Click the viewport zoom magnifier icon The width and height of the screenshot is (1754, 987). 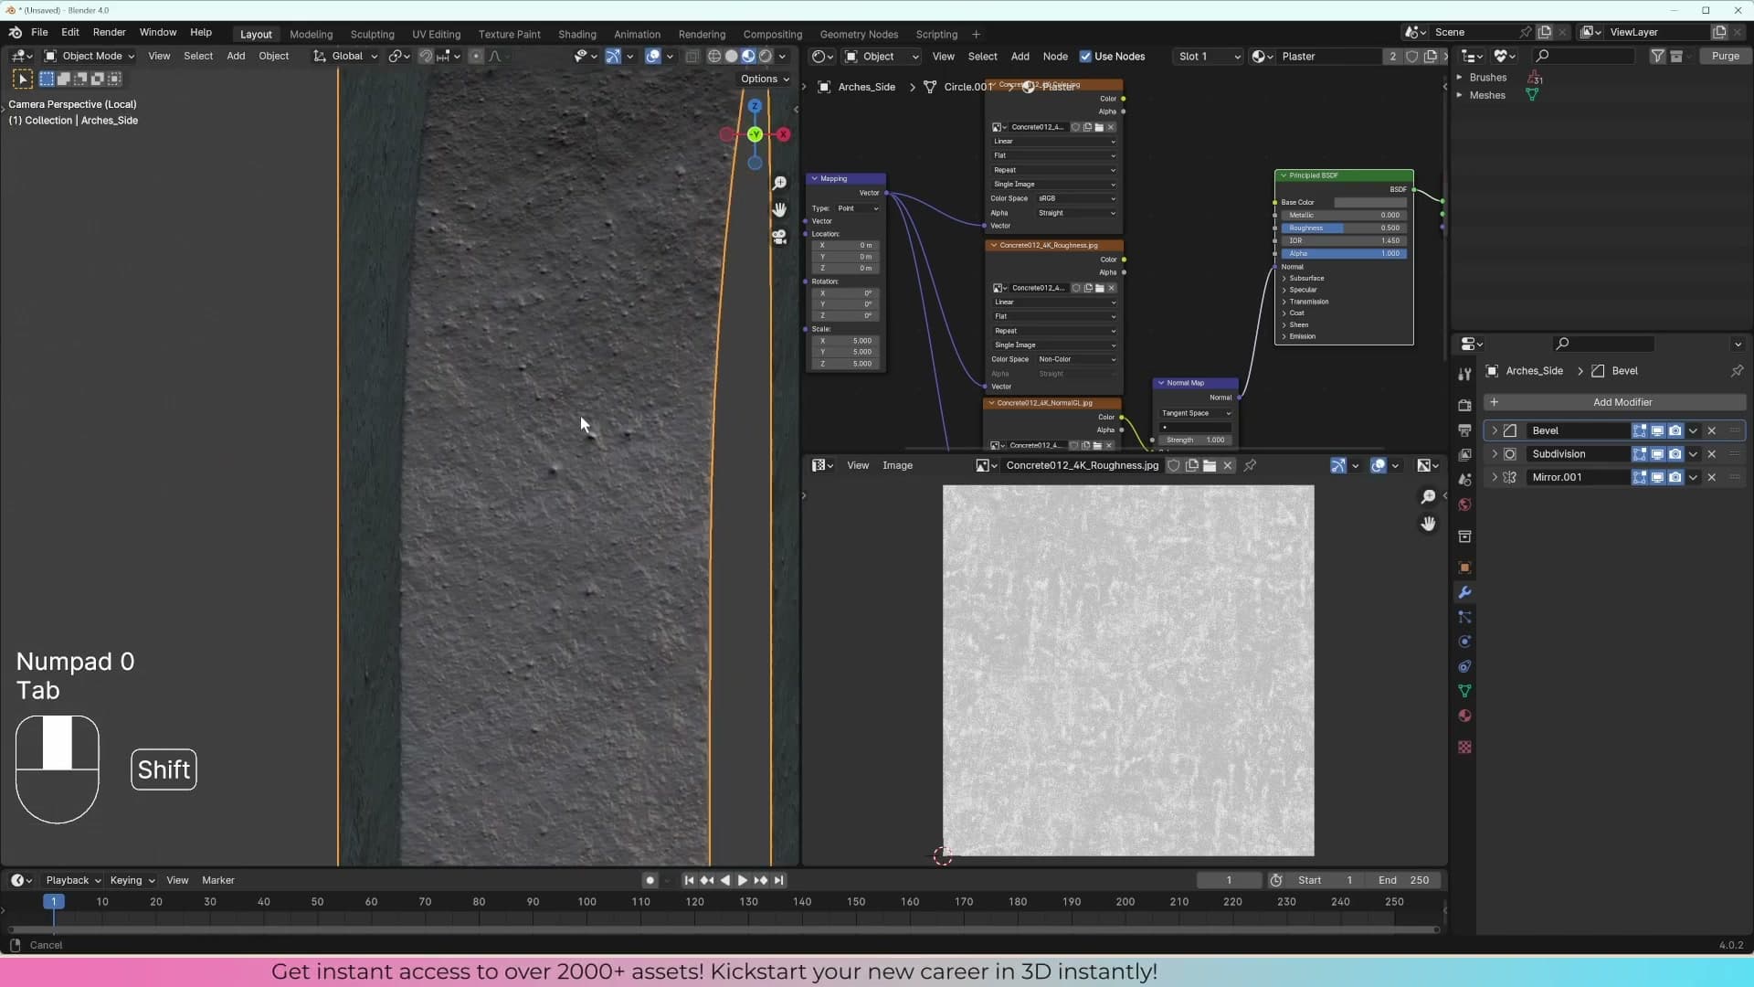(x=779, y=184)
